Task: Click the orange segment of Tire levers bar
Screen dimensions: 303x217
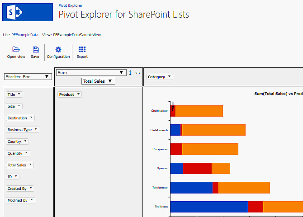Action: tap(283, 207)
